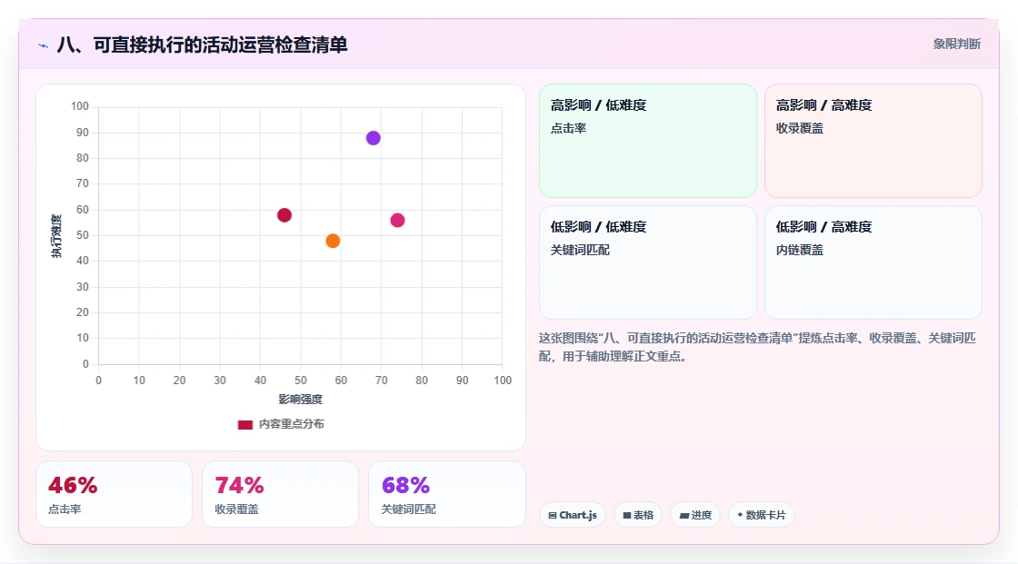
Task: Select the 68% 关键词匹配 stat card
Action: pos(446,495)
